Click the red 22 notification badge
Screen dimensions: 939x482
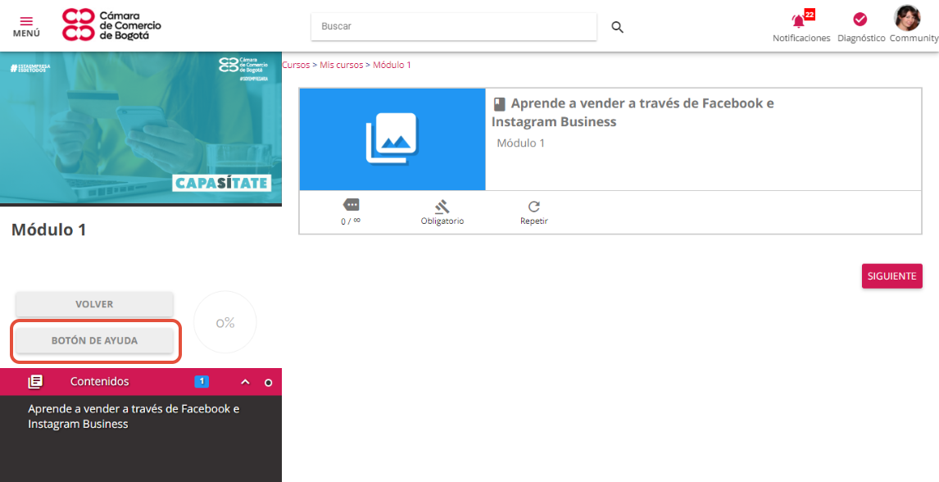810,15
